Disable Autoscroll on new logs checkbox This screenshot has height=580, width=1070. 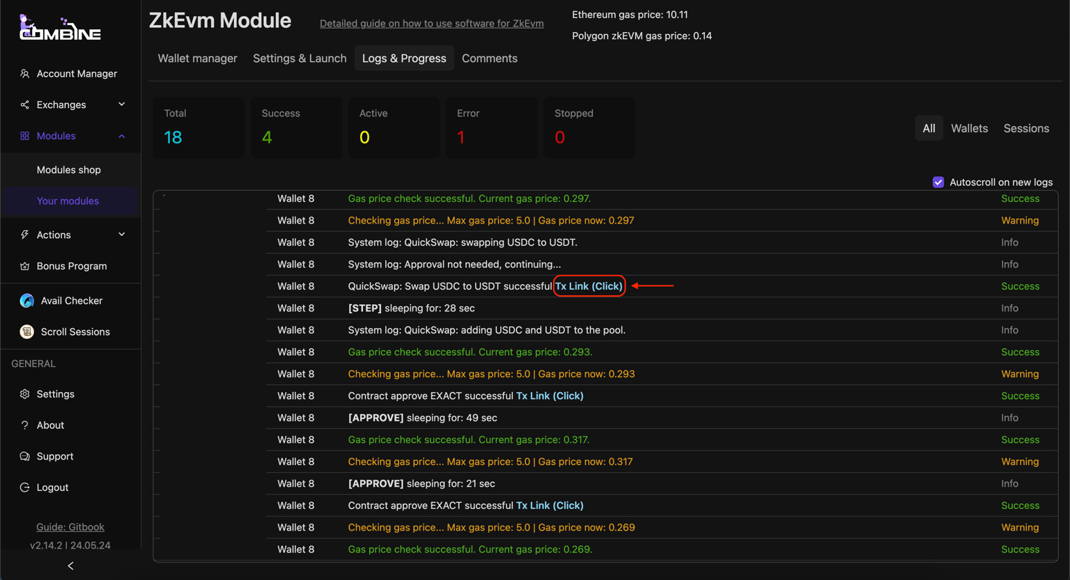[938, 182]
